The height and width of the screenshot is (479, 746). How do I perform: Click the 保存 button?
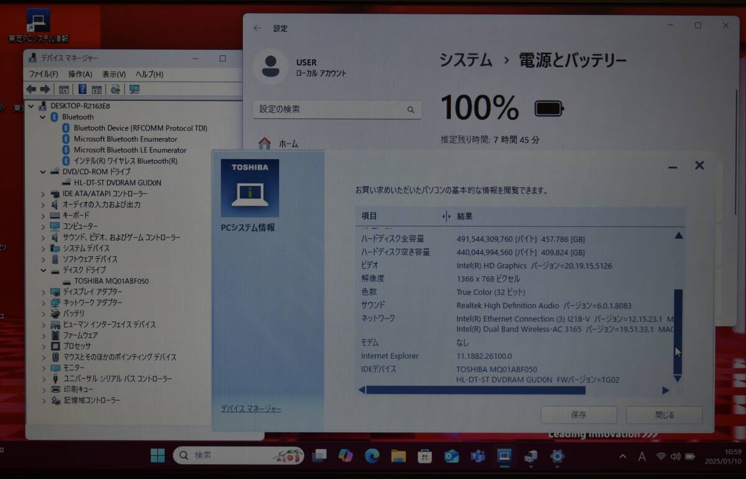click(579, 415)
